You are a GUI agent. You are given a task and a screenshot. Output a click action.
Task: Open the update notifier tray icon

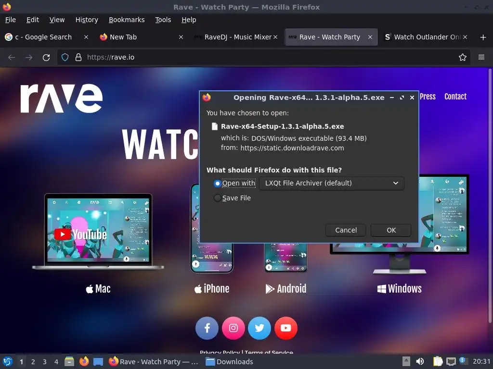tap(464, 361)
